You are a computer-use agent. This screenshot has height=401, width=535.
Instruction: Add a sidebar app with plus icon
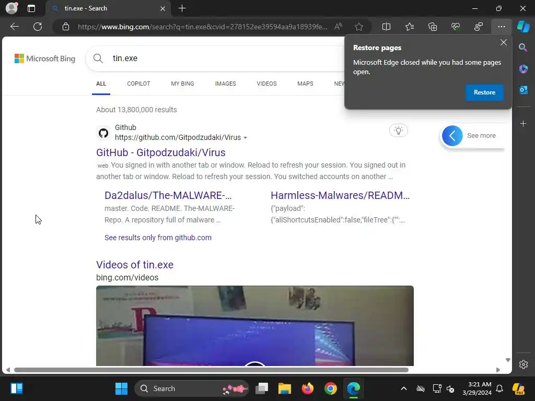tap(524, 123)
